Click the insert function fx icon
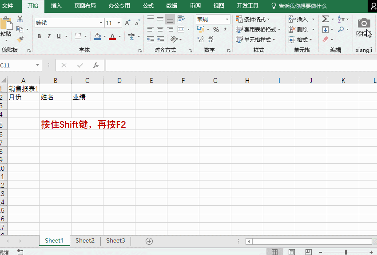The height and width of the screenshot is (255, 377). pos(95,65)
